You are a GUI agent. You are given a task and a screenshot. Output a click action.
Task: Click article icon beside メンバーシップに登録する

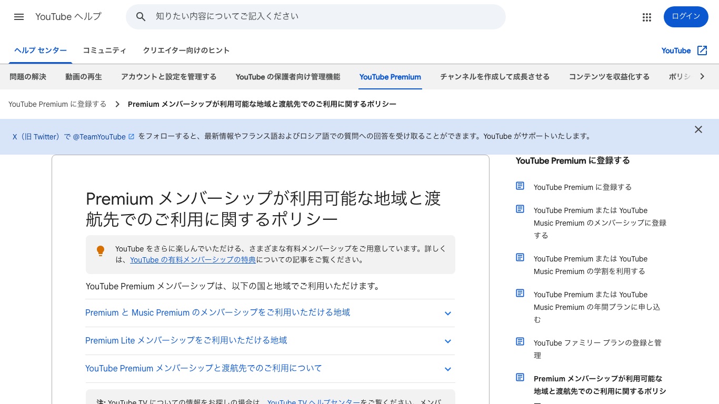click(x=520, y=209)
